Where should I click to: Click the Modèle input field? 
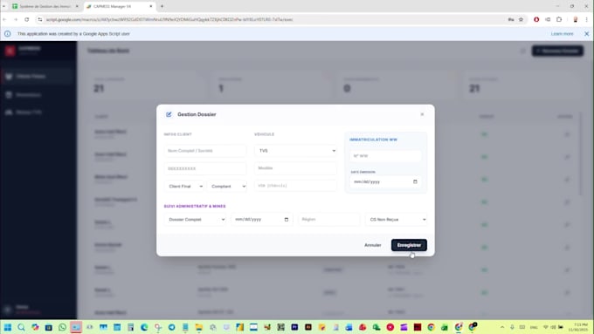tap(295, 168)
